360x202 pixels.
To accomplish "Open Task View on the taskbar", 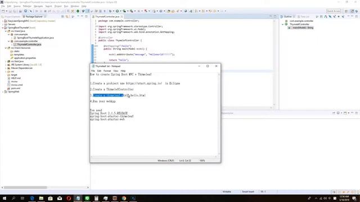I will 22,198.
